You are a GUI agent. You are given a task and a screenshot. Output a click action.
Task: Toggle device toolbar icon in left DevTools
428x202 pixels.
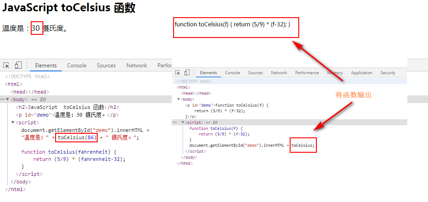pyautogui.click(x=18, y=65)
